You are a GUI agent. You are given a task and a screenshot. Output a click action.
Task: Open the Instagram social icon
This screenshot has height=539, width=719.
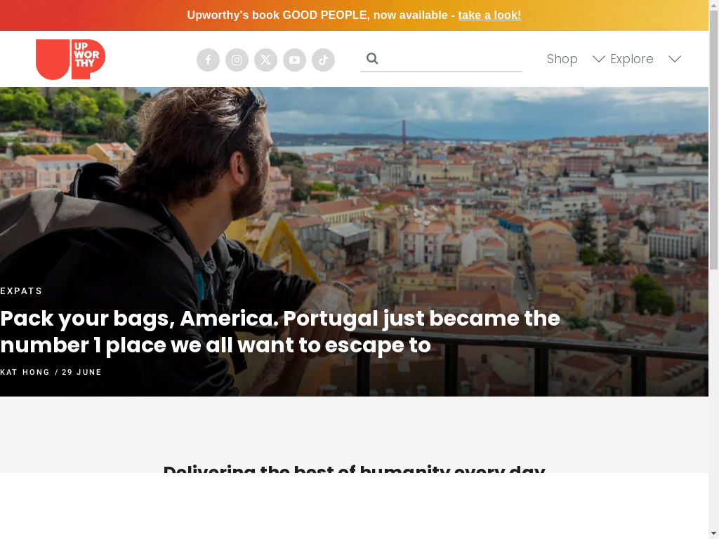point(237,60)
